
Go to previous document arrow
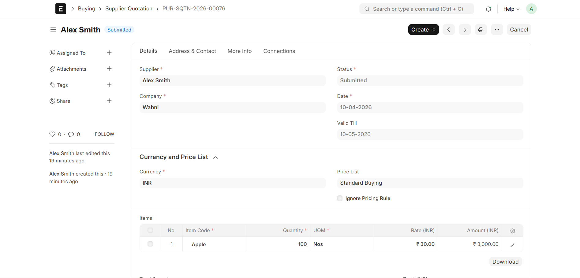449,30
